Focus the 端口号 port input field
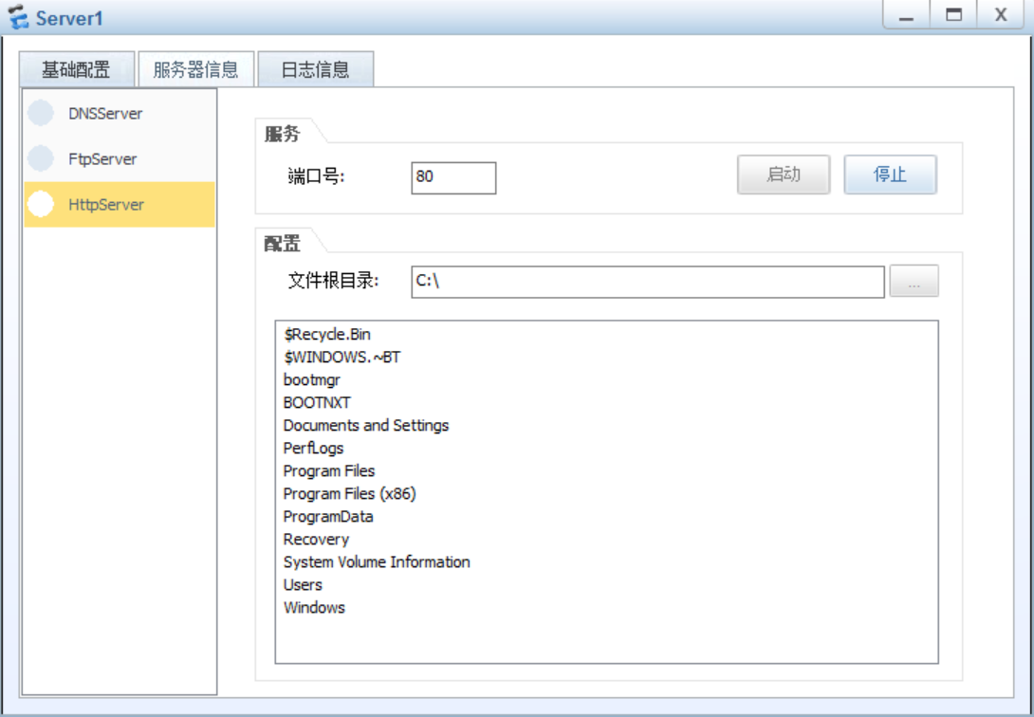This screenshot has height=717, width=1034. (453, 178)
